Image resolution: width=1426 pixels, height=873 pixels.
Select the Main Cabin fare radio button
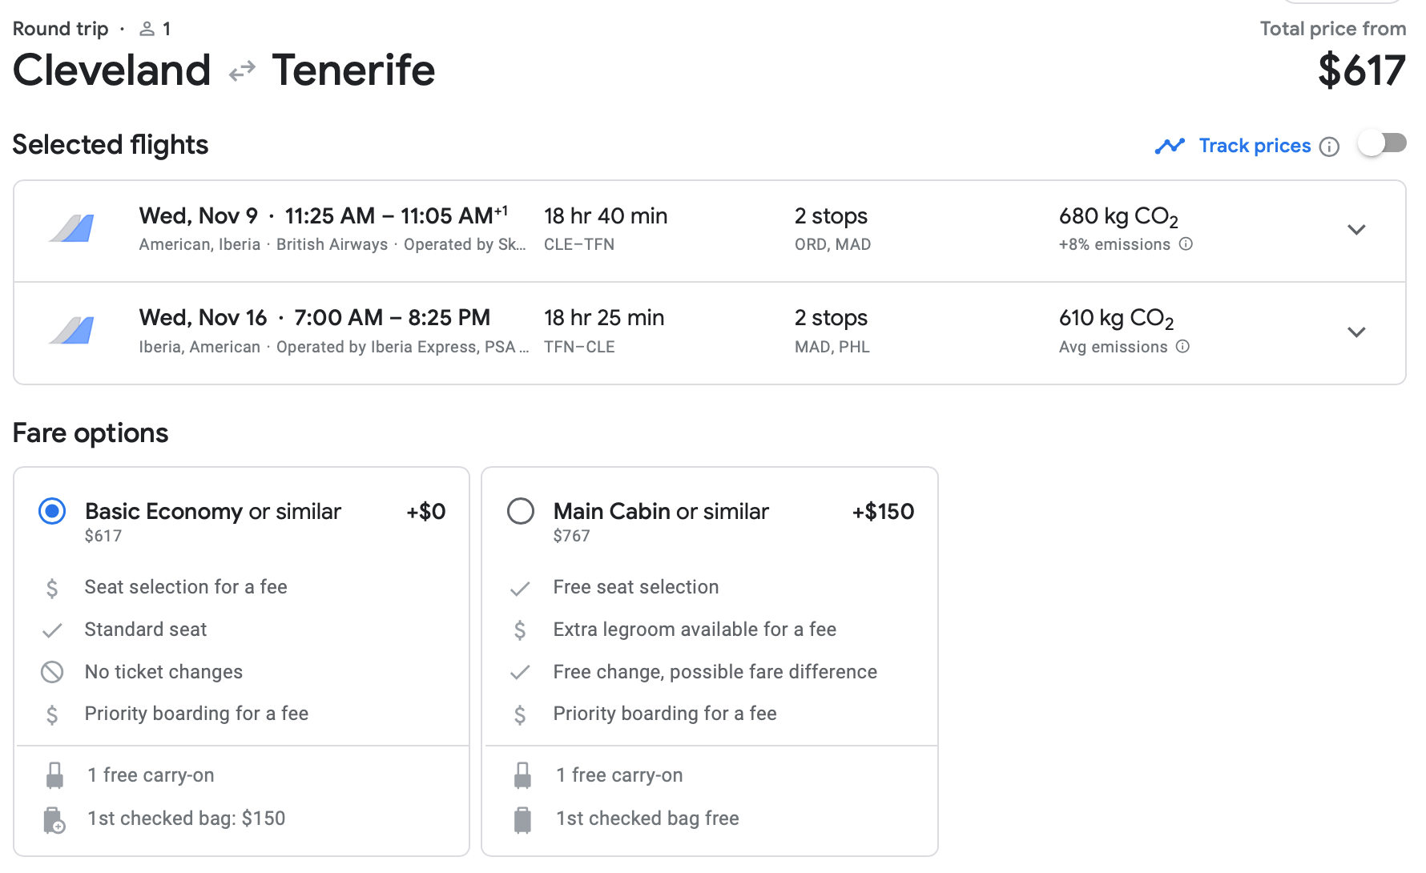(521, 511)
